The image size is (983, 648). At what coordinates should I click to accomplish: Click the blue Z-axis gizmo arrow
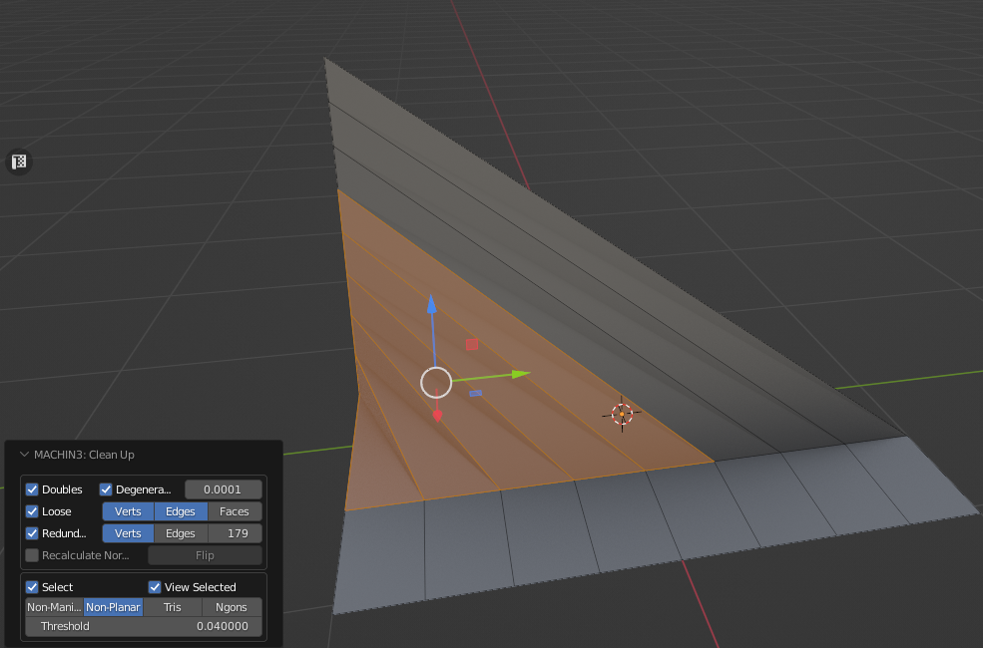(x=432, y=304)
